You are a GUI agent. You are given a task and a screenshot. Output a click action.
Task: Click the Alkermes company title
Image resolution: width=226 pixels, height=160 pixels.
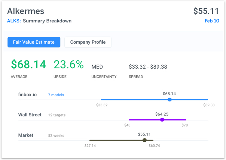[26, 11]
